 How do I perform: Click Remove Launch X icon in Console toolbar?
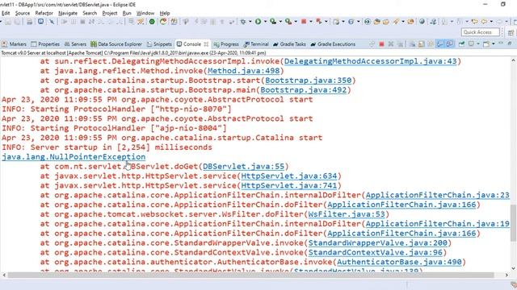point(391,44)
